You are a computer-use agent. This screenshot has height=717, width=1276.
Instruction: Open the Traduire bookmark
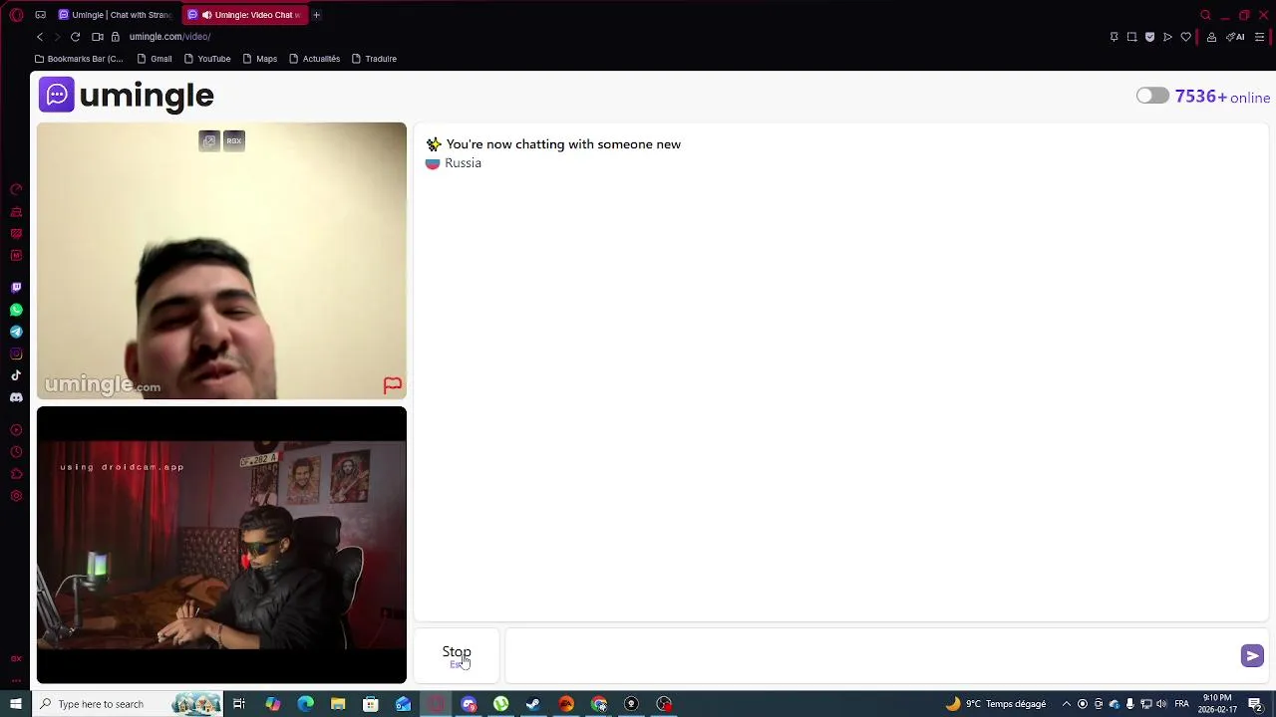point(374,59)
